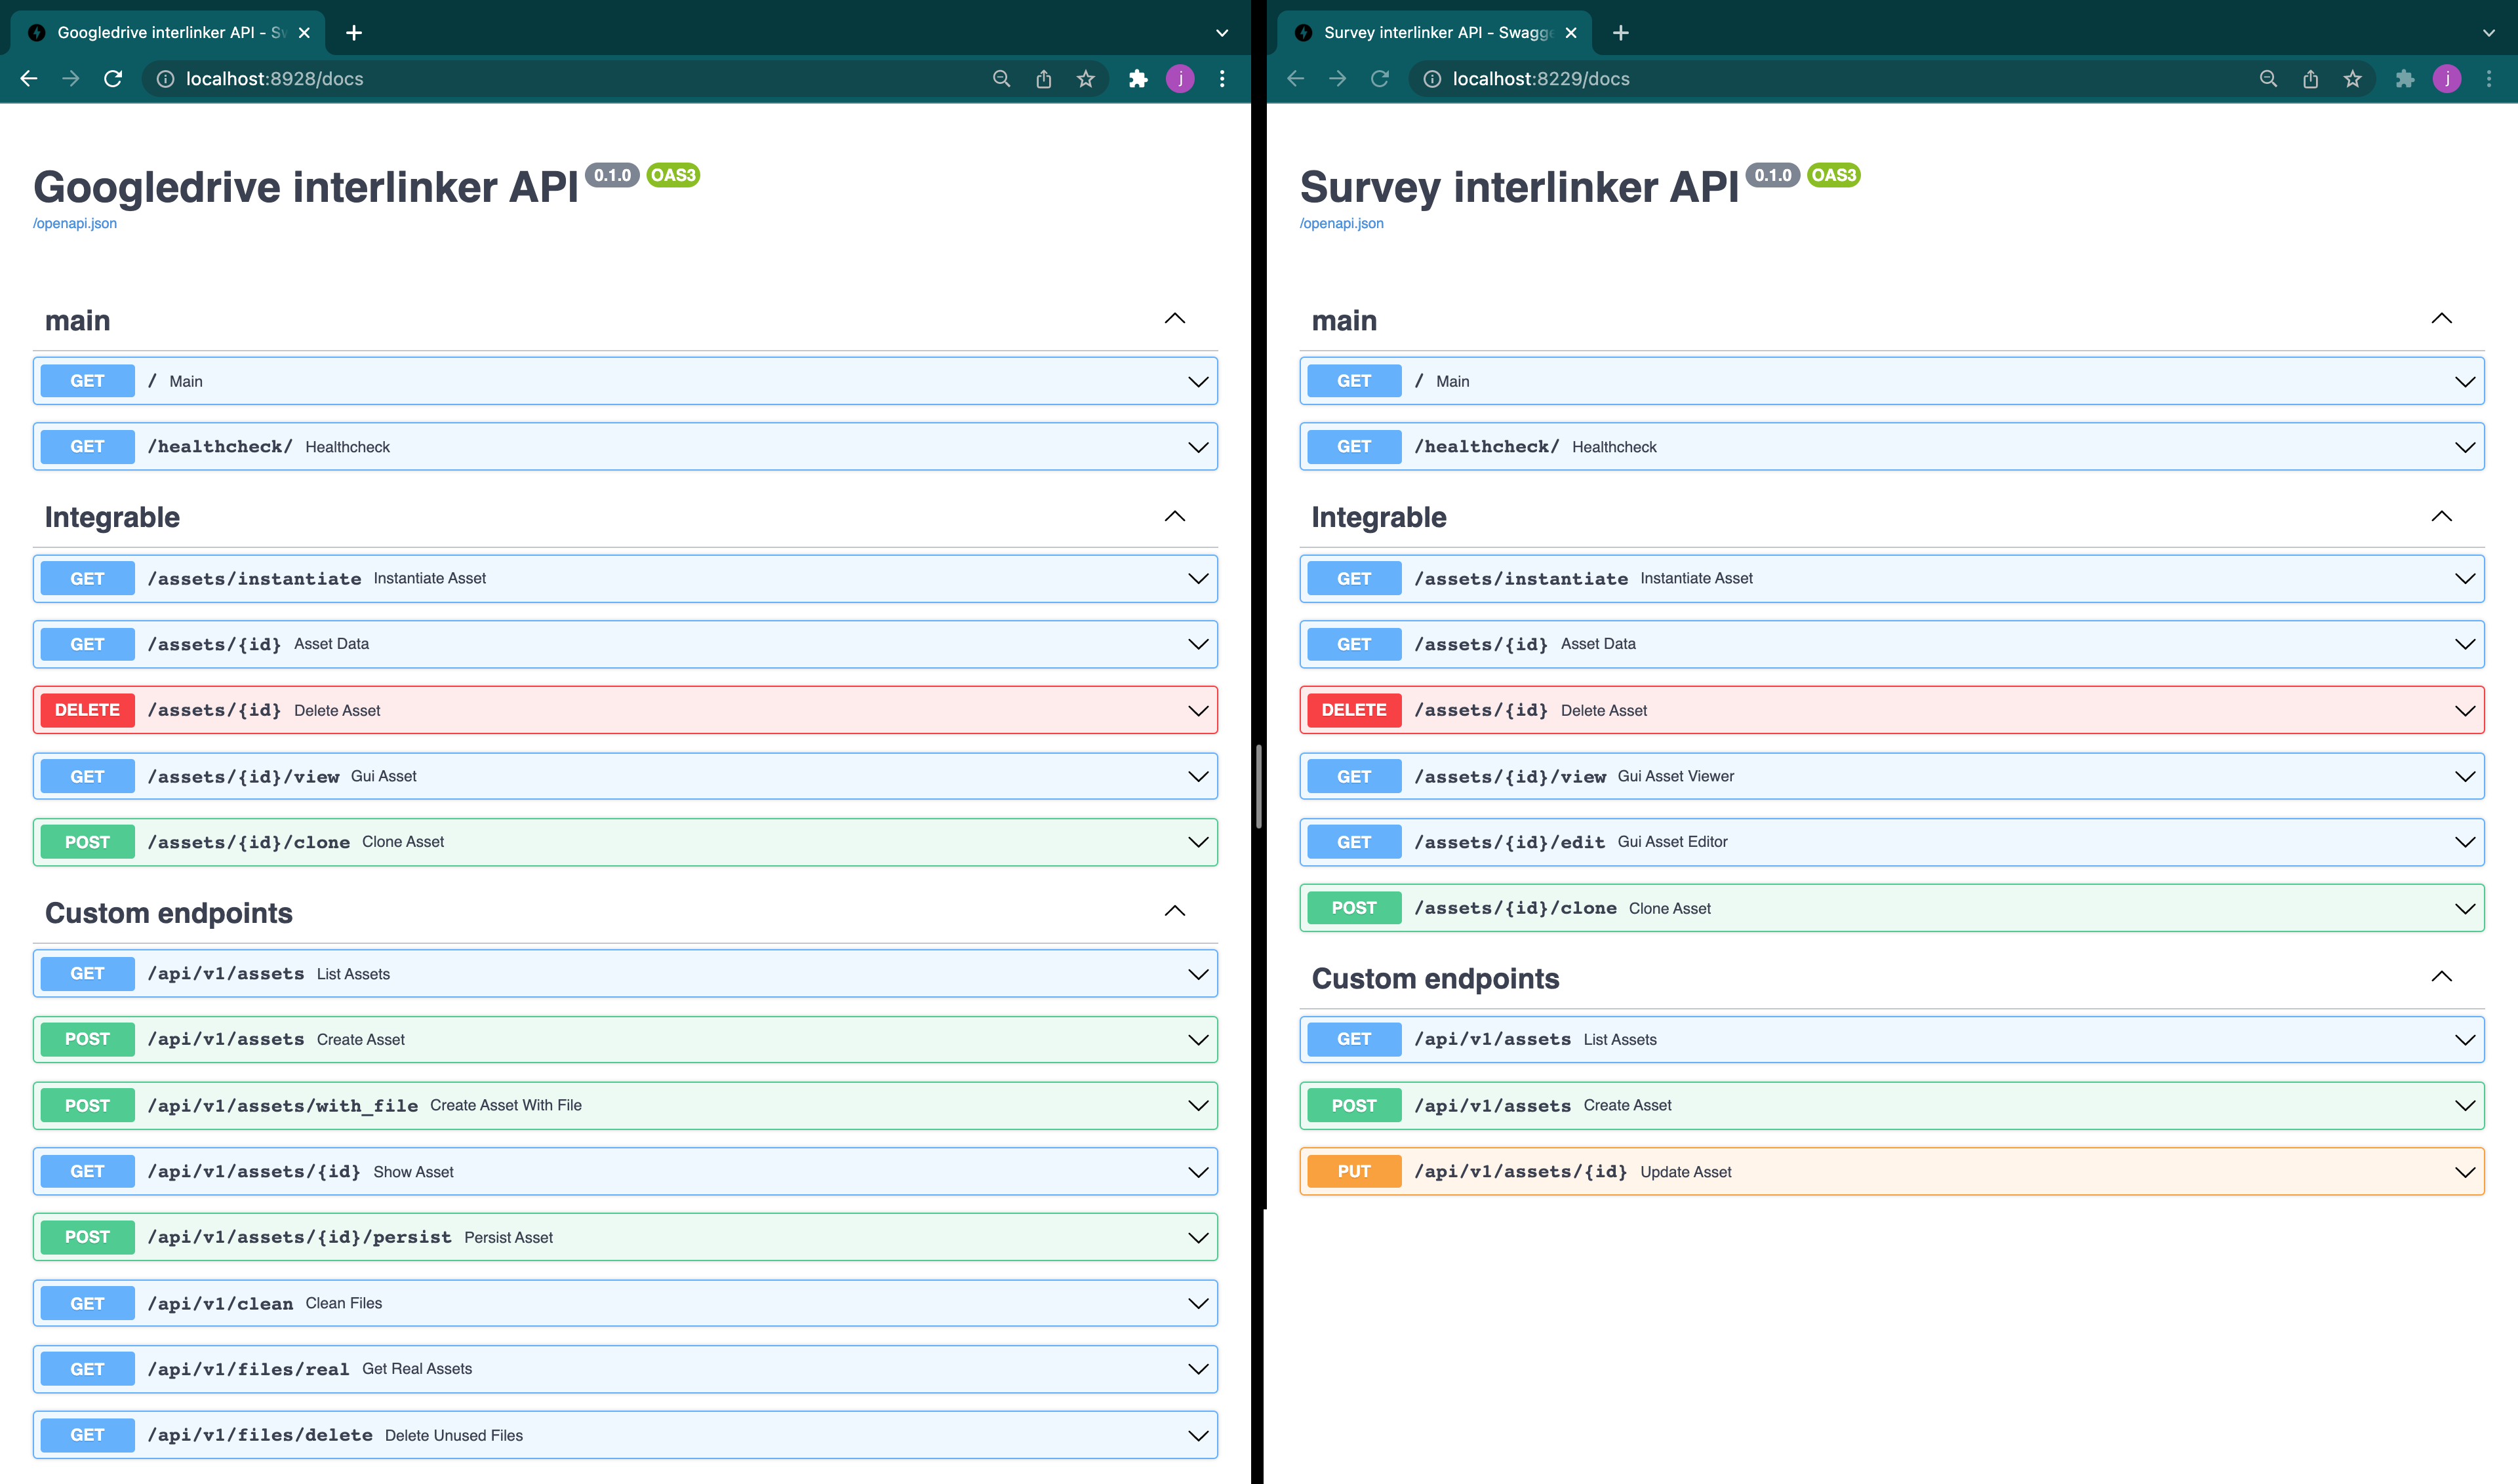
Task: Open extensions puzzle icon in Survey window
Action: pos(2404,79)
